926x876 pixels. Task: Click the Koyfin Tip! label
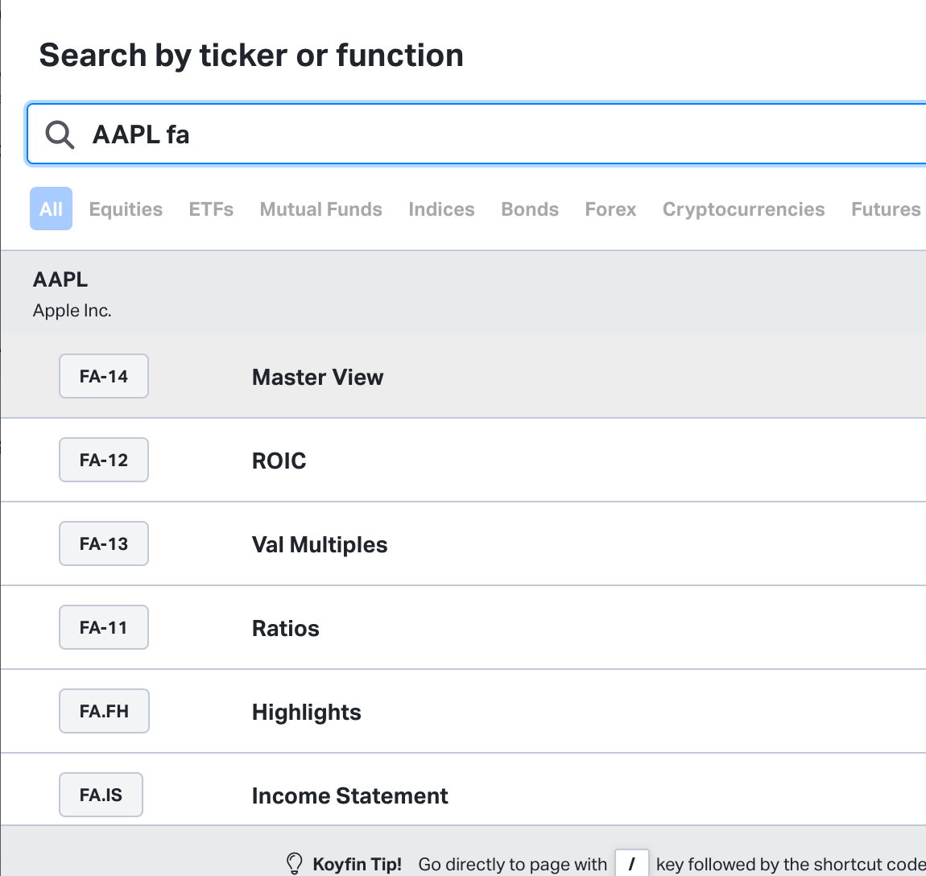click(x=358, y=864)
